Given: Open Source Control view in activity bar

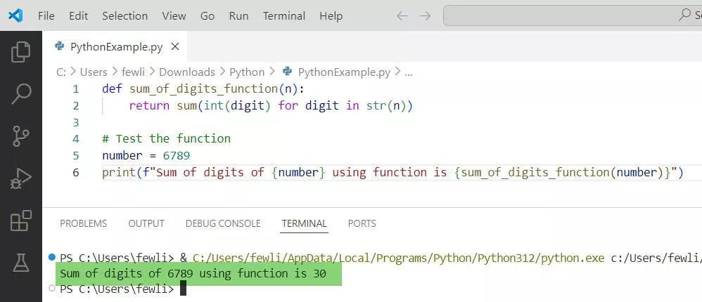Looking at the screenshot, I should click(x=21, y=136).
